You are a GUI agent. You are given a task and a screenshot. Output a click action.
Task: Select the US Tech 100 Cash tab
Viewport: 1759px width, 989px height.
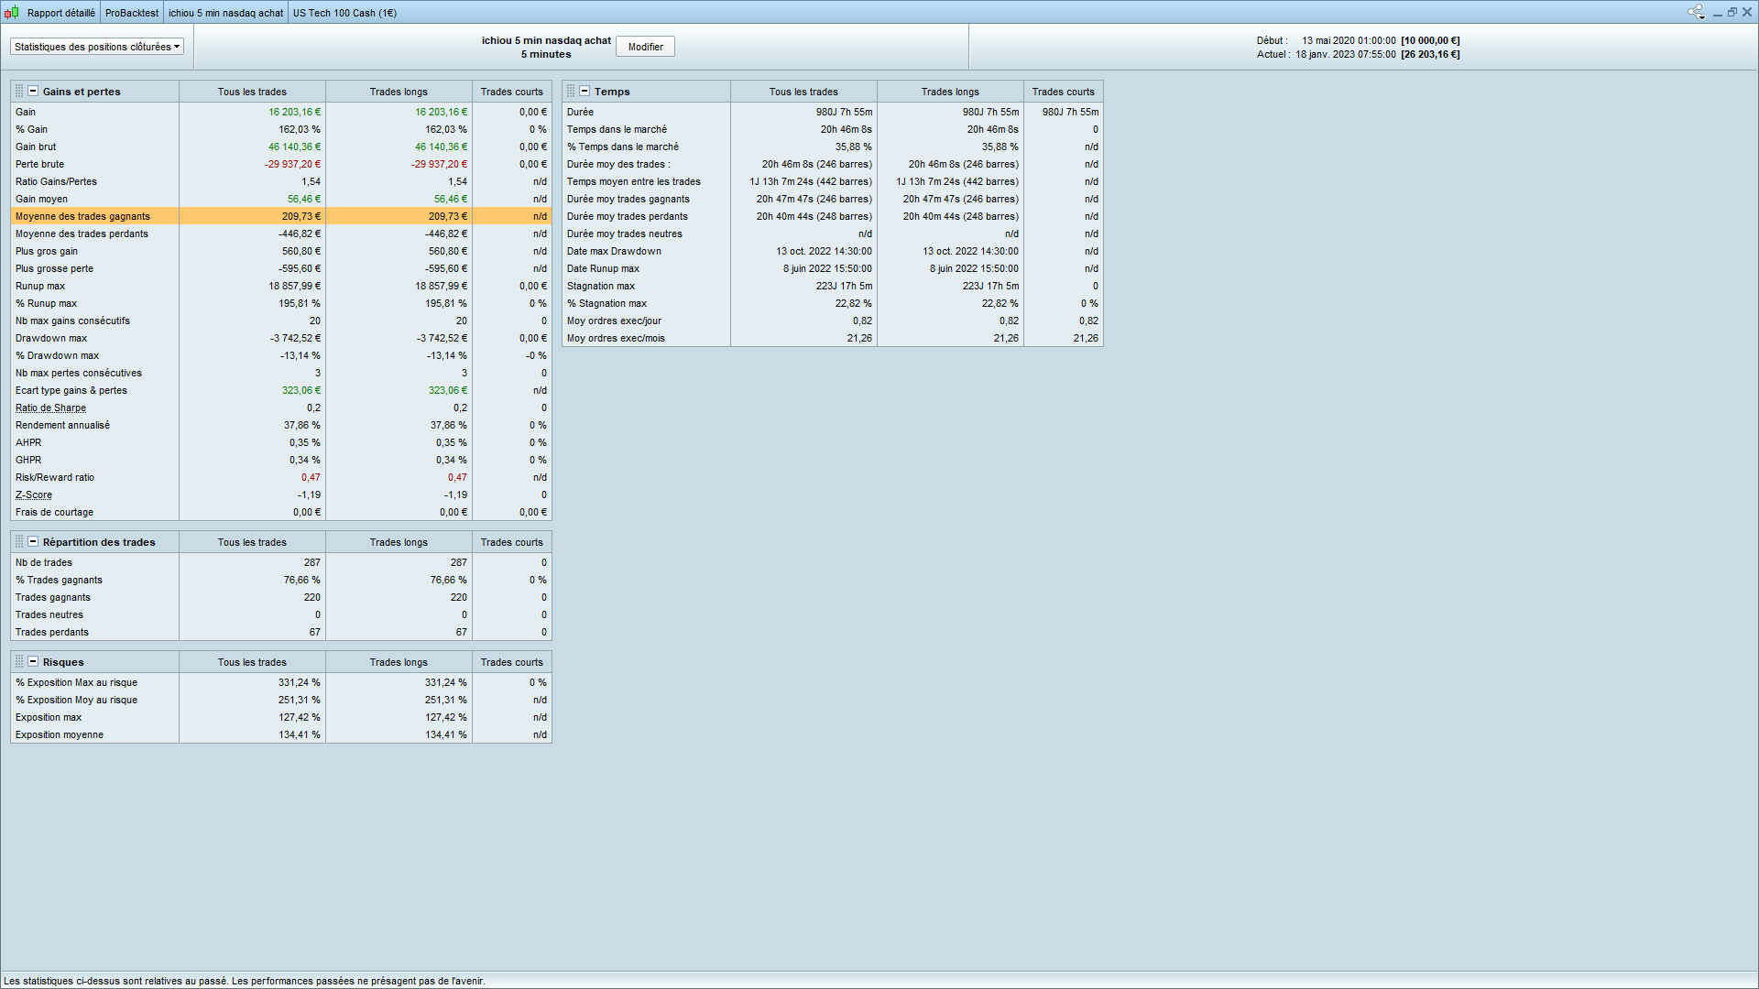click(344, 13)
